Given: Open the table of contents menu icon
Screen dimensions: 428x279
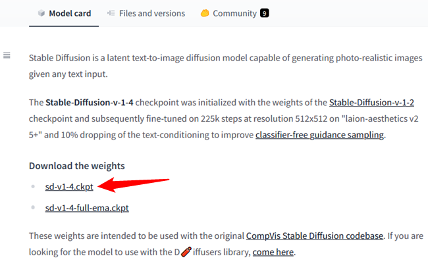Looking at the screenshot, I should pos(7,55).
